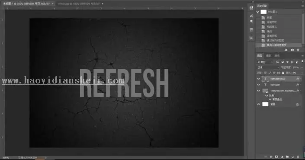Click the add layer style fx icon at bottom
Screen dimensions: 305x160
[271, 157]
